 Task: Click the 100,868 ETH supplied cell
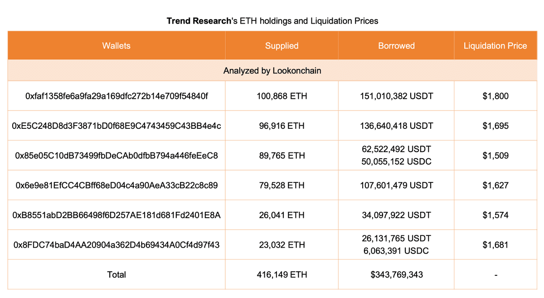tap(282, 96)
